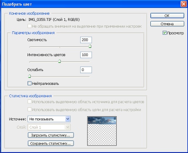Click the Параметры изображения heading
The width and height of the screenshot is (188, 153).
click(x=33, y=33)
